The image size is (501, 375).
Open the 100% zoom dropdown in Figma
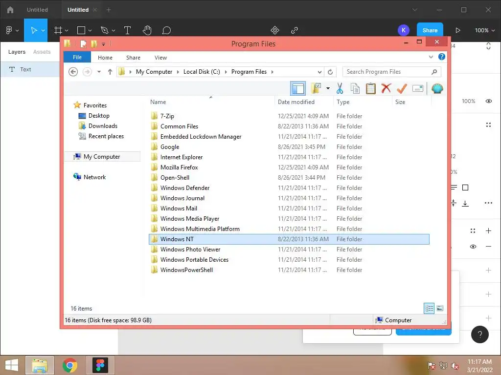click(x=485, y=30)
